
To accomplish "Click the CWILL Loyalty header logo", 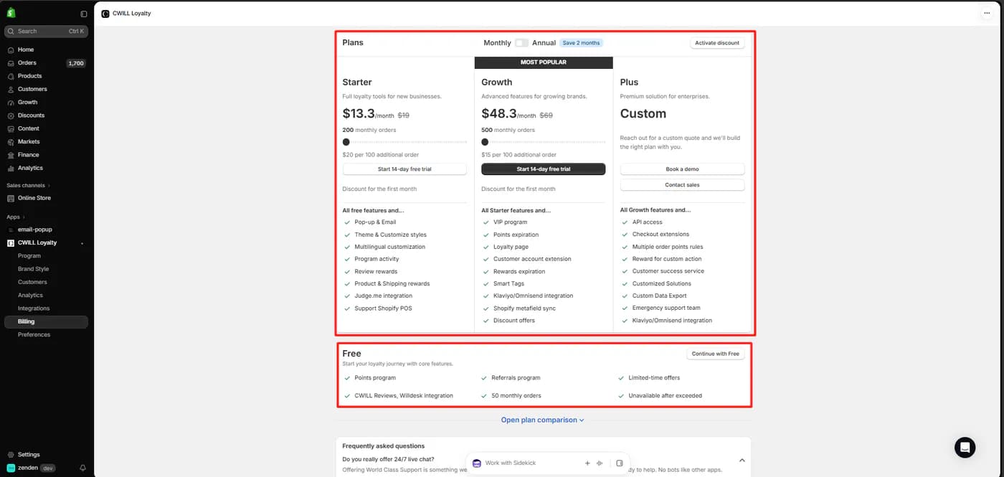I will (x=105, y=14).
